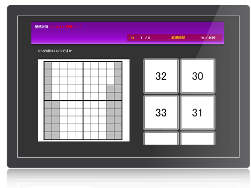
Task: Click the 36 / 40秒 timer readout
Action: [208, 38]
